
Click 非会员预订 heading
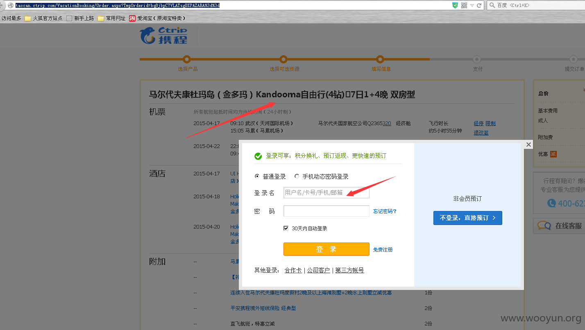click(x=467, y=199)
